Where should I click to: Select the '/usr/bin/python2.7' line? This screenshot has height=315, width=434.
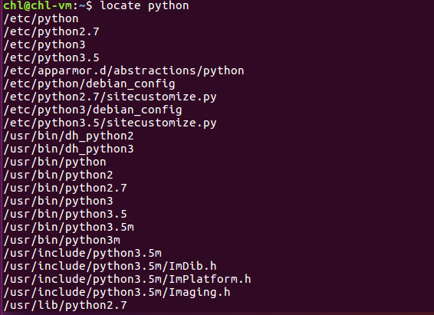coord(65,188)
